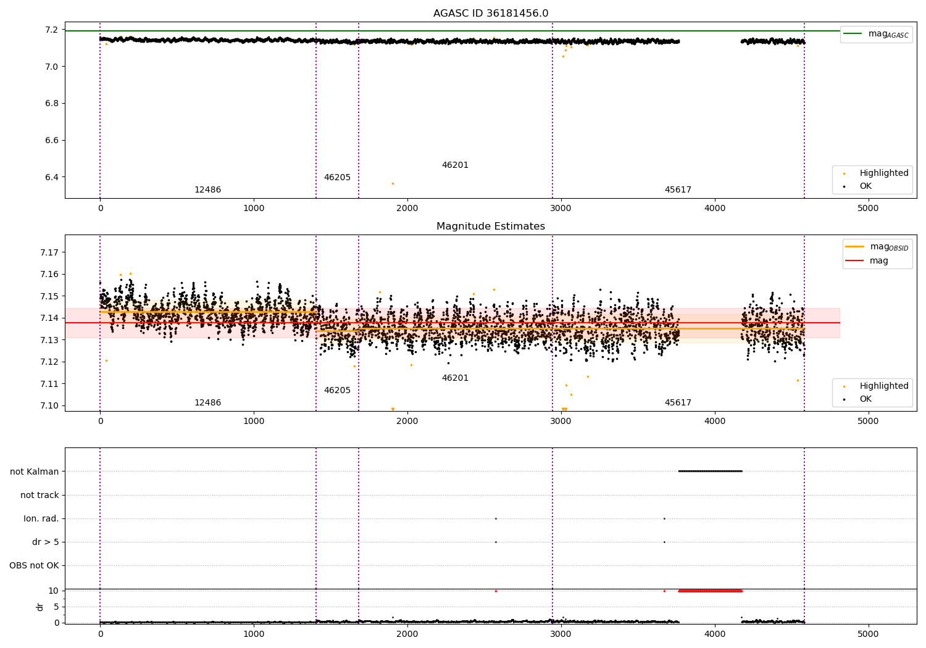926x648 pixels.
Task: Click obsid 46201 label in top plot
Action: (455, 165)
